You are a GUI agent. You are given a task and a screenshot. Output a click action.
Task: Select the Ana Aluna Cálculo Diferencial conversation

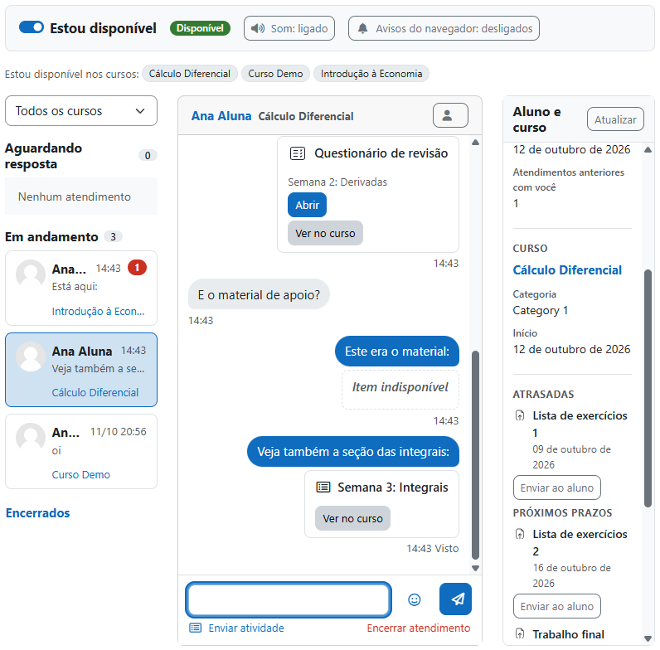pos(81,370)
